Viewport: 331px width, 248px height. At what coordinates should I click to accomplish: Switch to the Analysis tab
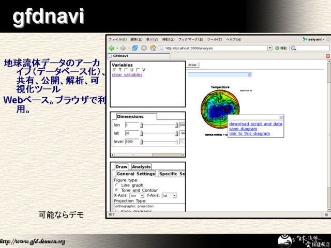141,167
